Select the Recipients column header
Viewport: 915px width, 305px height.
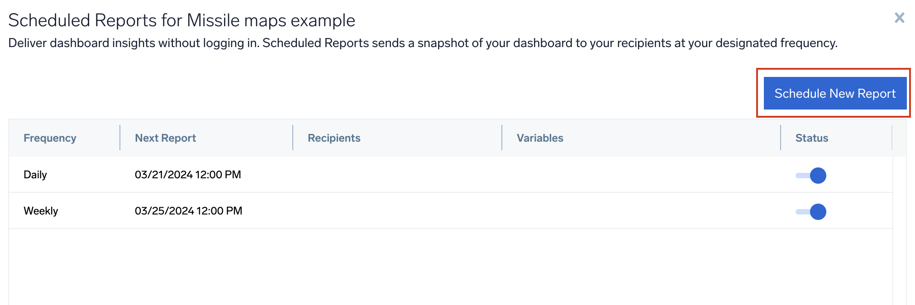334,138
